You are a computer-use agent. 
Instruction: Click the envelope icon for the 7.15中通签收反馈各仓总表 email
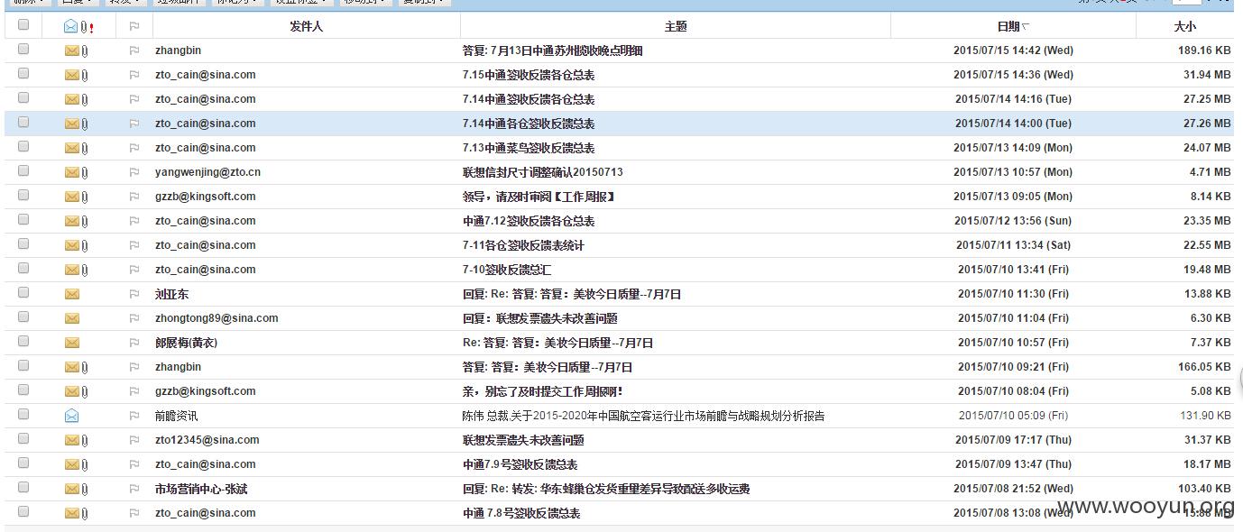click(71, 75)
